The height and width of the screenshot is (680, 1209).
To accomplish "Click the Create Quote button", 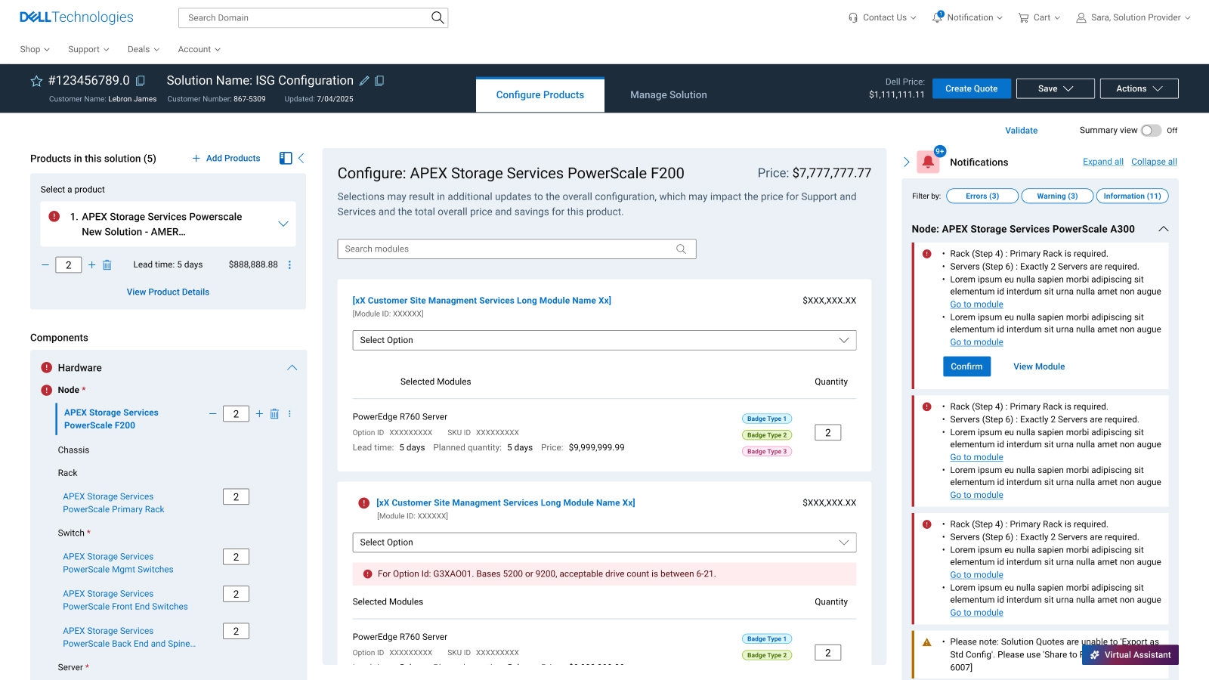I will 971,88.
